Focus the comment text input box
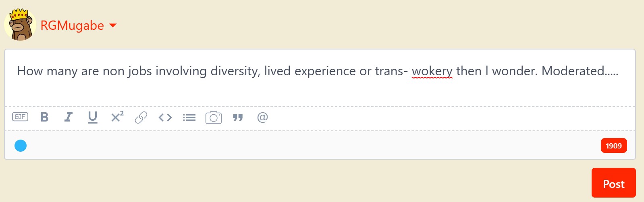 (x=320, y=78)
